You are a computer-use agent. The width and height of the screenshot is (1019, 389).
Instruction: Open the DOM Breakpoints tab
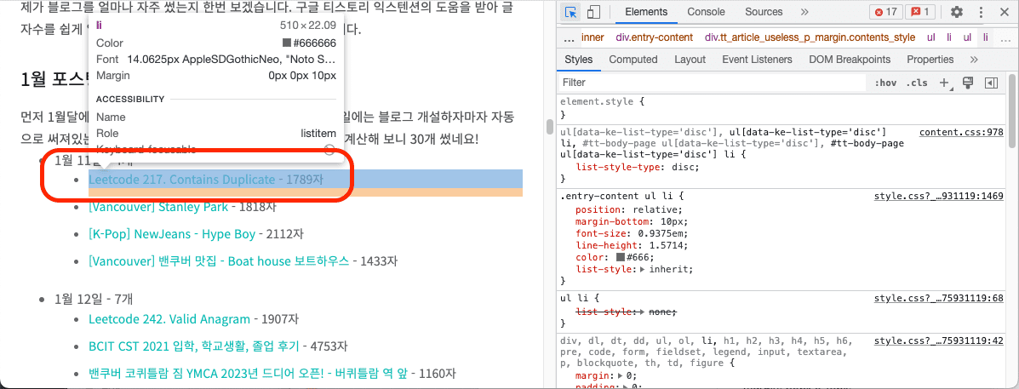(850, 59)
